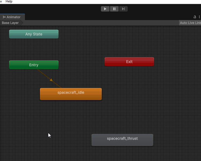Select the Any State node

coord(34,34)
